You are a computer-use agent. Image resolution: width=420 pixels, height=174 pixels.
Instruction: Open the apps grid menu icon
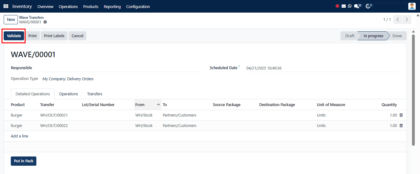(x=6, y=6)
